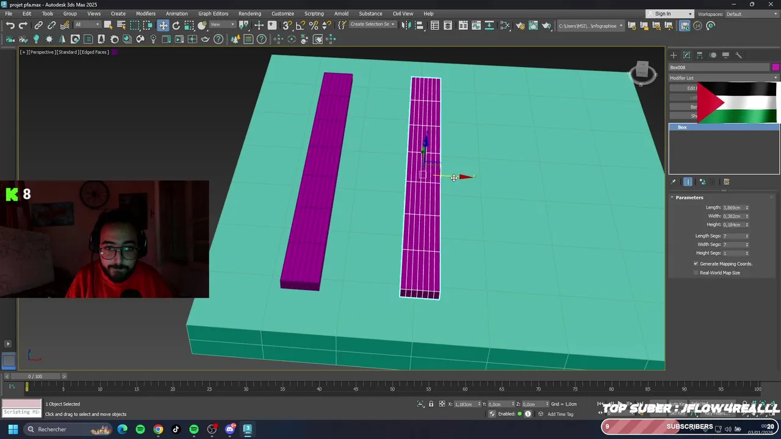The image size is (781, 439).
Task: Activate the Select Object tool
Action: point(108,25)
